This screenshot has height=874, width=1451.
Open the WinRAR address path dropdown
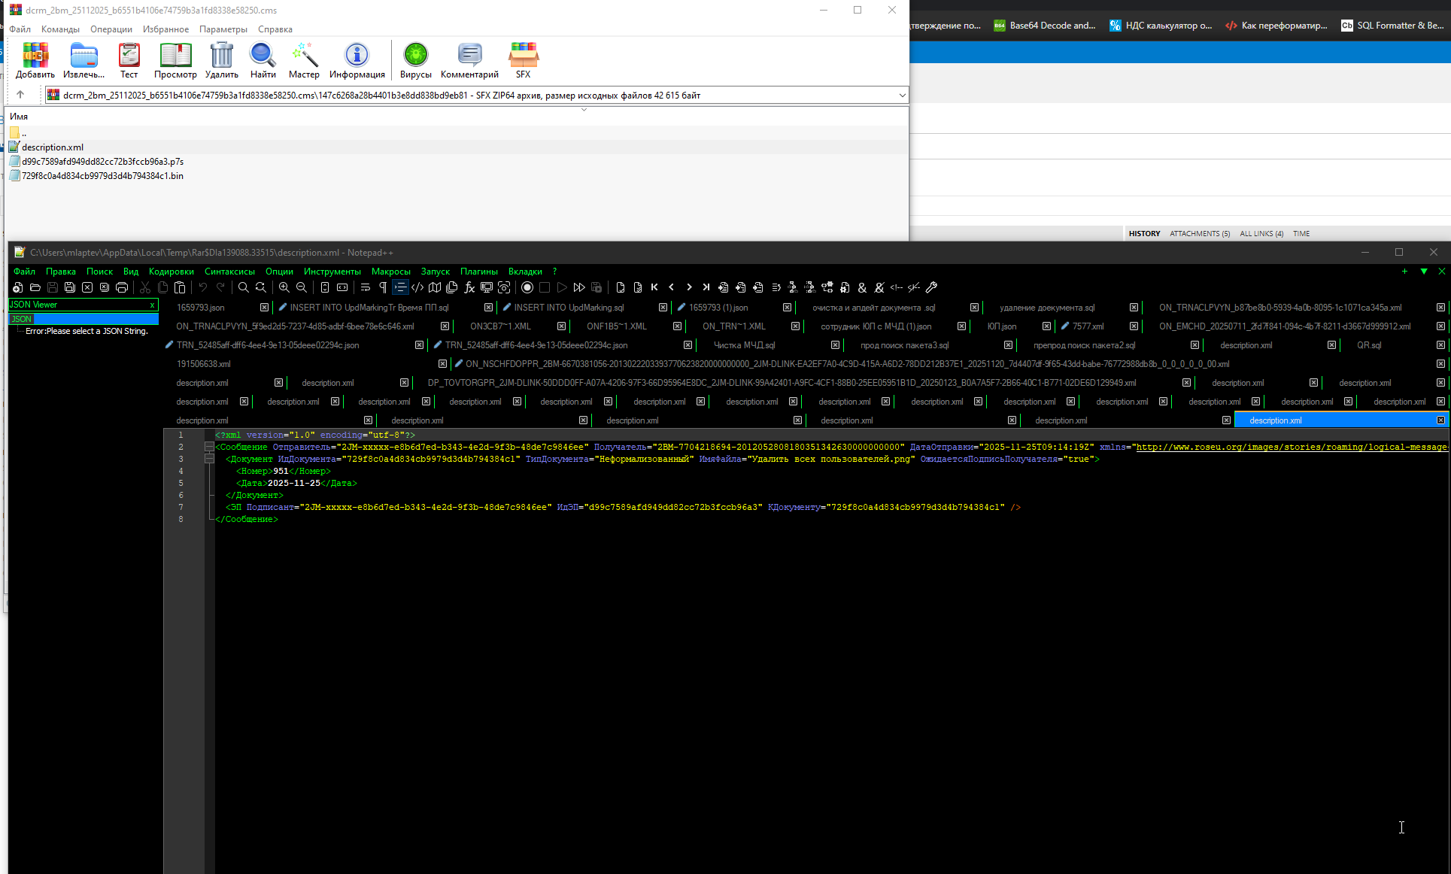902,96
